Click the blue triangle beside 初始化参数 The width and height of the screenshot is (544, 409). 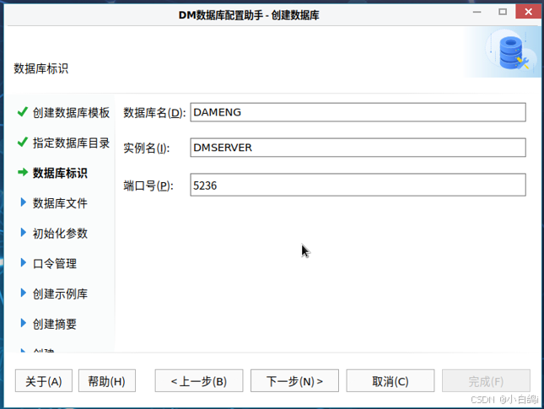pyautogui.click(x=24, y=233)
